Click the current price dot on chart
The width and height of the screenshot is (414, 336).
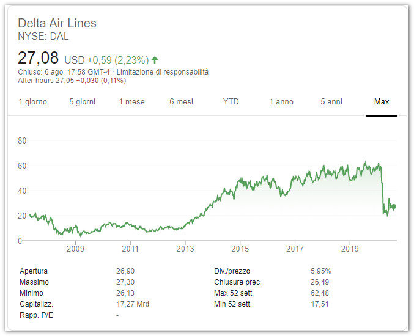point(394,206)
